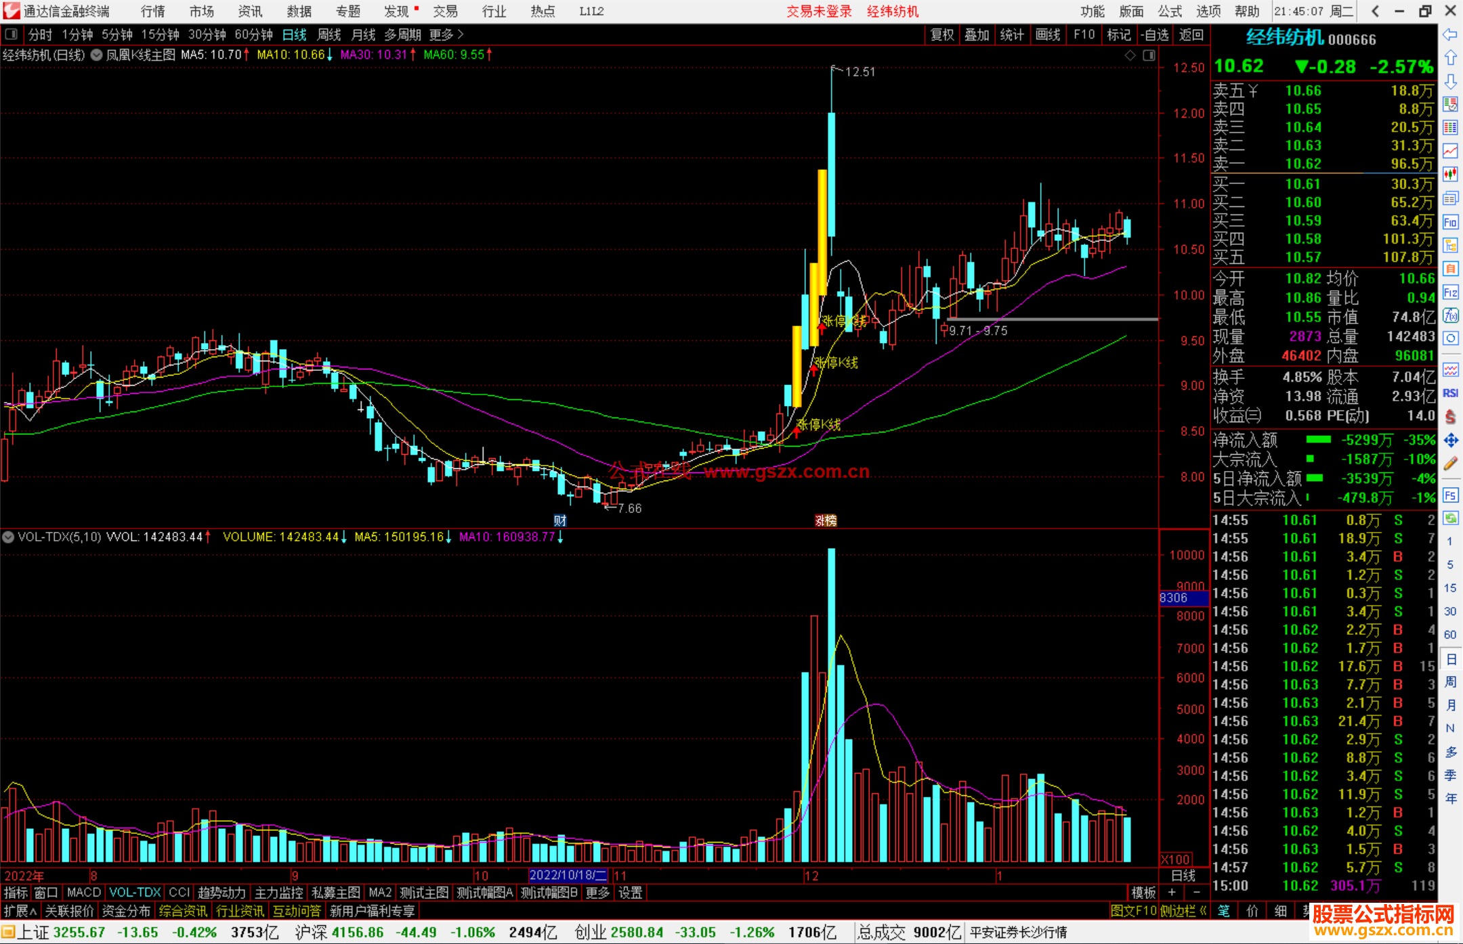Expand the 更多 period options chevron
Image resolution: width=1463 pixels, height=944 pixels.
(461, 35)
